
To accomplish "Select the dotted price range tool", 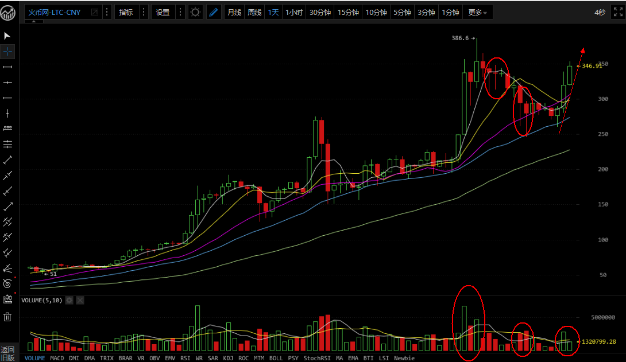I will tap(7, 129).
